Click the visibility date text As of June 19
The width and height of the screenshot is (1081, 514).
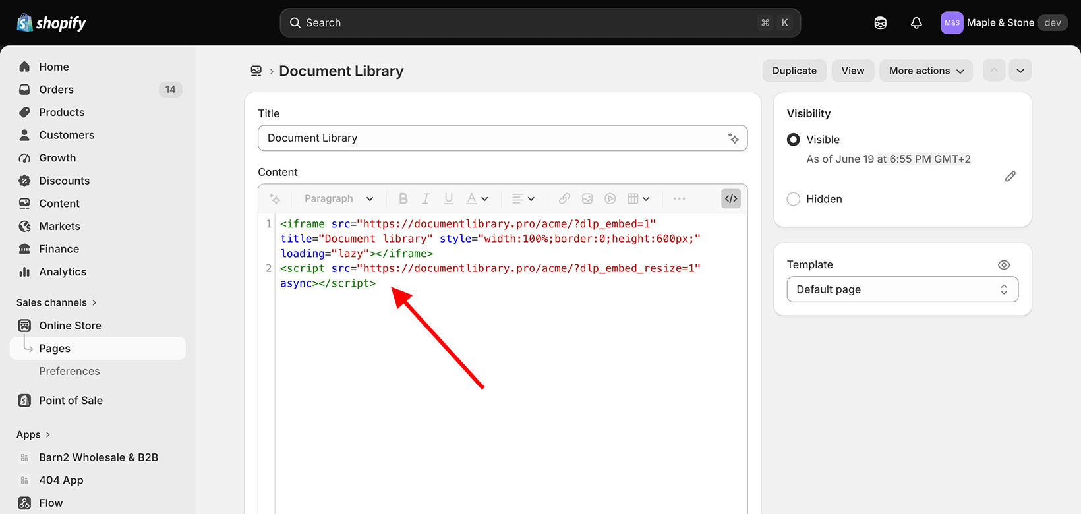click(889, 159)
